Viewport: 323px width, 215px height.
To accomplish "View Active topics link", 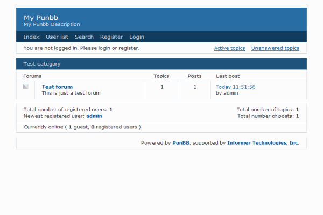I will 229,48.
